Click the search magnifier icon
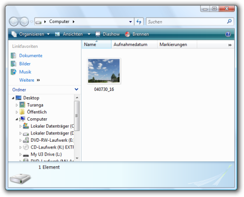Screen dimensions: 244x197 (229, 22)
